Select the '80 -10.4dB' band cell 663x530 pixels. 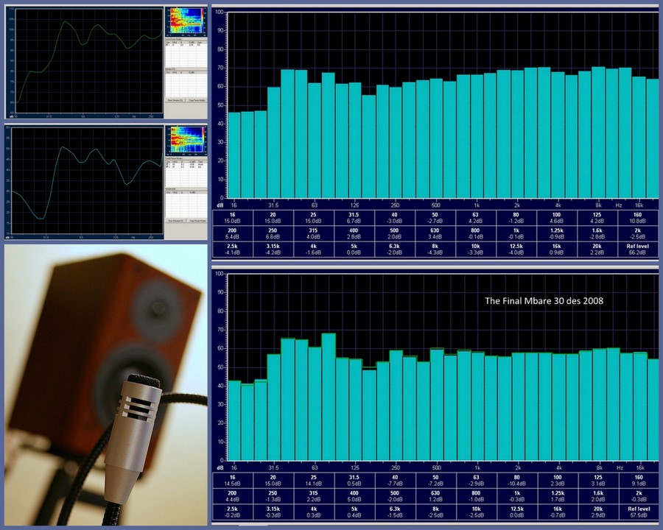[x=516, y=481]
